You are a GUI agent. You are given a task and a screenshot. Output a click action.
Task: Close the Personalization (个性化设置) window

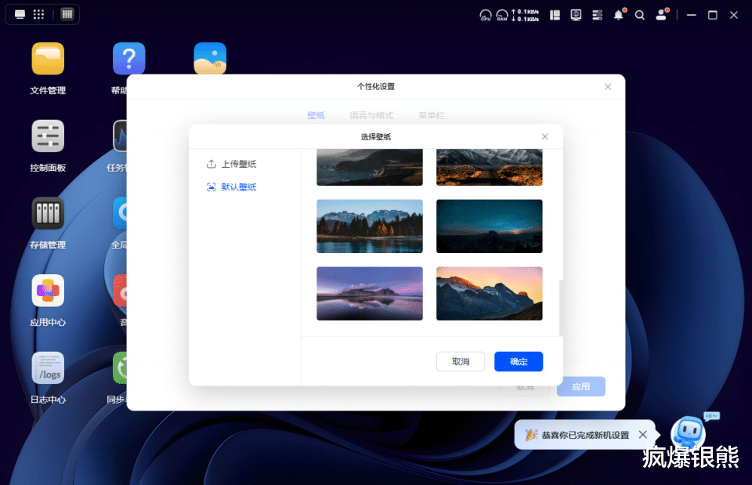pyautogui.click(x=608, y=87)
